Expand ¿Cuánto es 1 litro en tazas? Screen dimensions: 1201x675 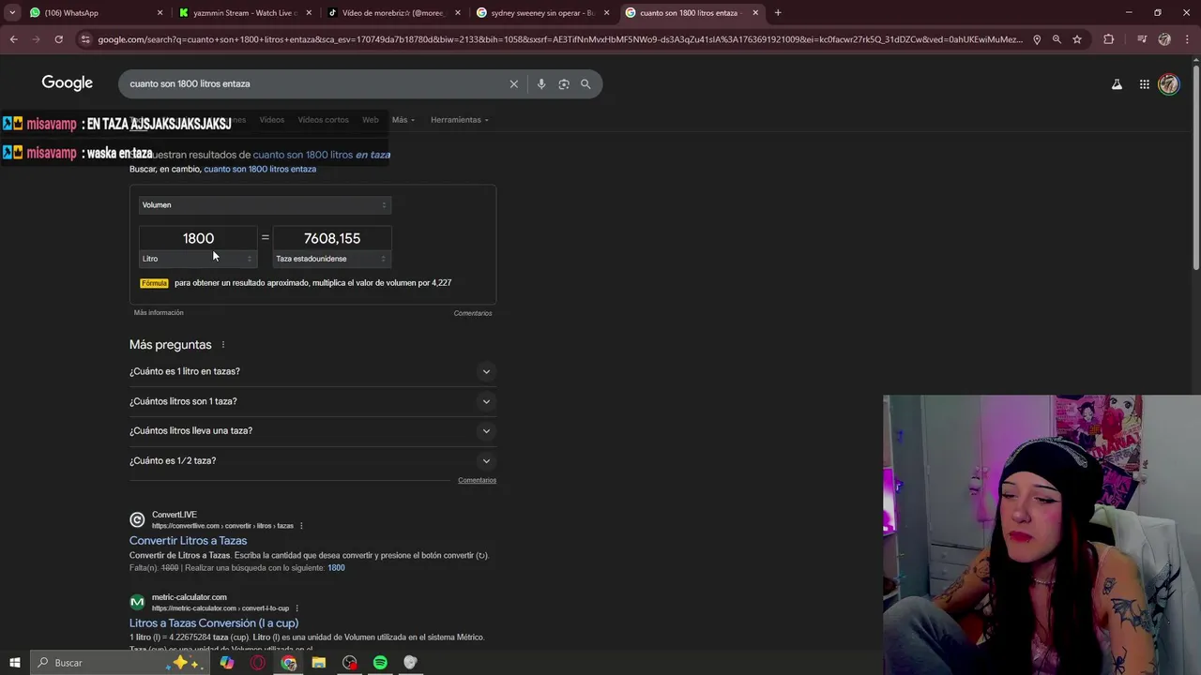[x=312, y=371]
